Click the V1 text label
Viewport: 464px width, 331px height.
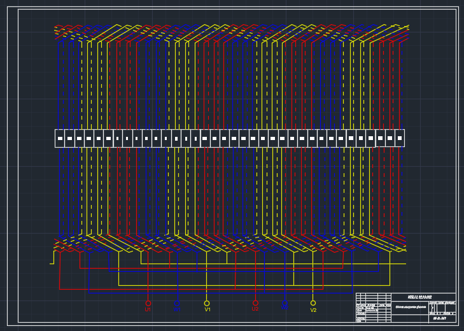207,310
